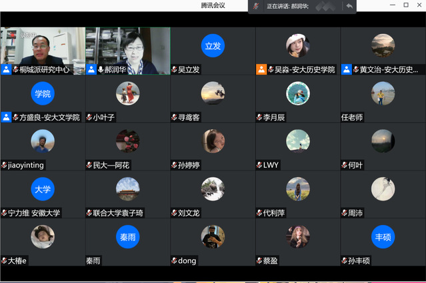Click blue badge icon beside 方盛良-安大文学院
This screenshot has height=283, width=426.
pyautogui.click(x=6, y=117)
